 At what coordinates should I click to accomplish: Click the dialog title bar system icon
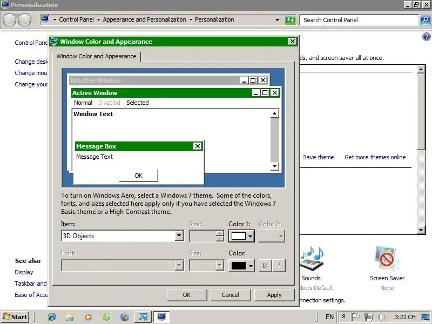click(53, 42)
